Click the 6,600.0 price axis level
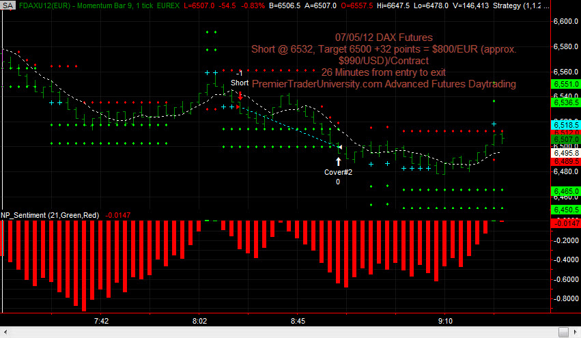Screen dimensions: 581x338 coord(565,22)
